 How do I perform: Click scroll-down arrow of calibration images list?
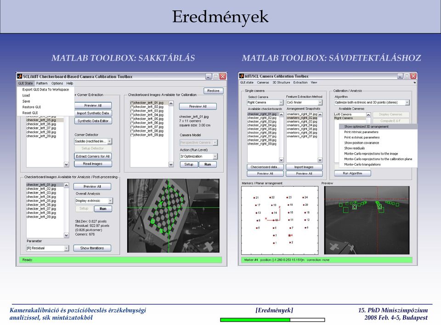pyautogui.click(x=171, y=164)
